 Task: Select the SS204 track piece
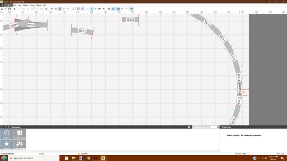[x=13, y=25]
